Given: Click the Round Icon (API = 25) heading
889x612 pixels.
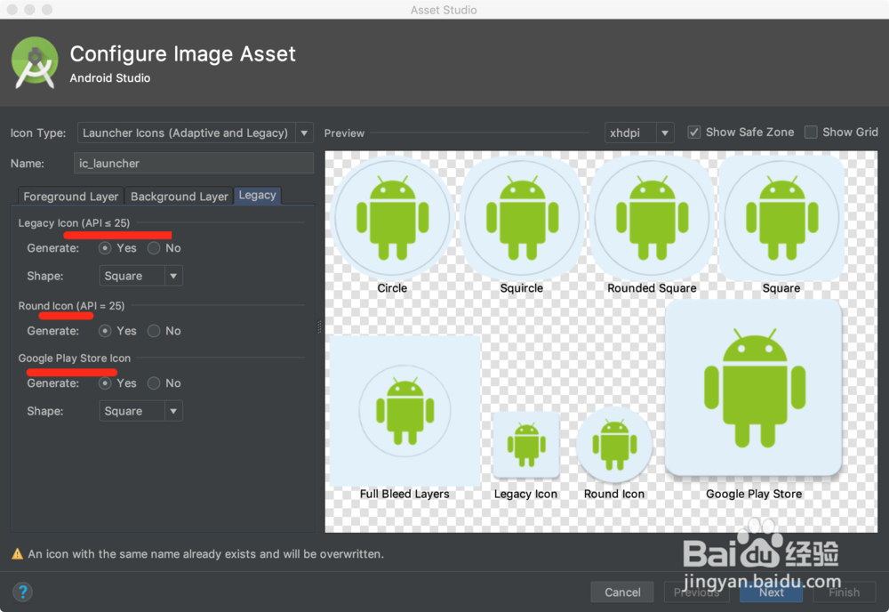Looking at the screenshot, I should 71,306.
